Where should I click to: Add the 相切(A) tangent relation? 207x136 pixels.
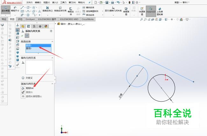click(x=27, y=88)
